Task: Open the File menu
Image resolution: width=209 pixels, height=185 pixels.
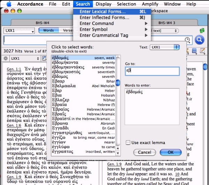Action: coord(53,4)
